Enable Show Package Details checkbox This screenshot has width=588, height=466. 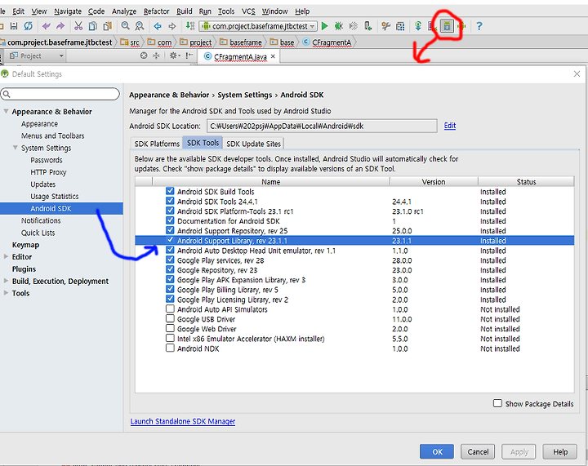497,403
